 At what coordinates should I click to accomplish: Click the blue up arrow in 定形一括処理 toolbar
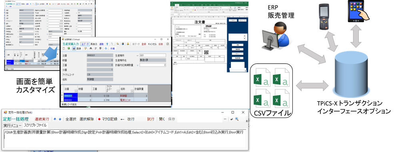click(60, 119)
